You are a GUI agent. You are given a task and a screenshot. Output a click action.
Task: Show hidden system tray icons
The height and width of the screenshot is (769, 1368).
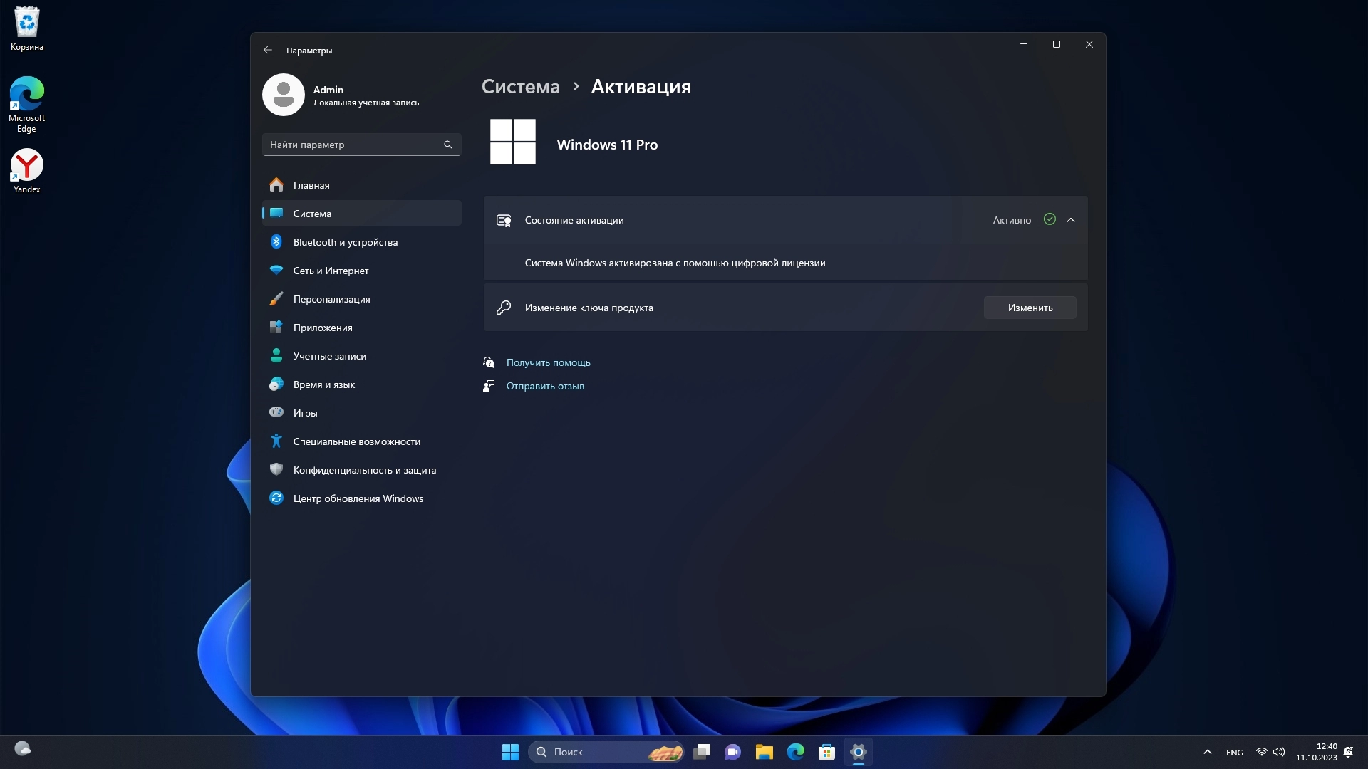pyautogui.click(x=1207, y=752)
